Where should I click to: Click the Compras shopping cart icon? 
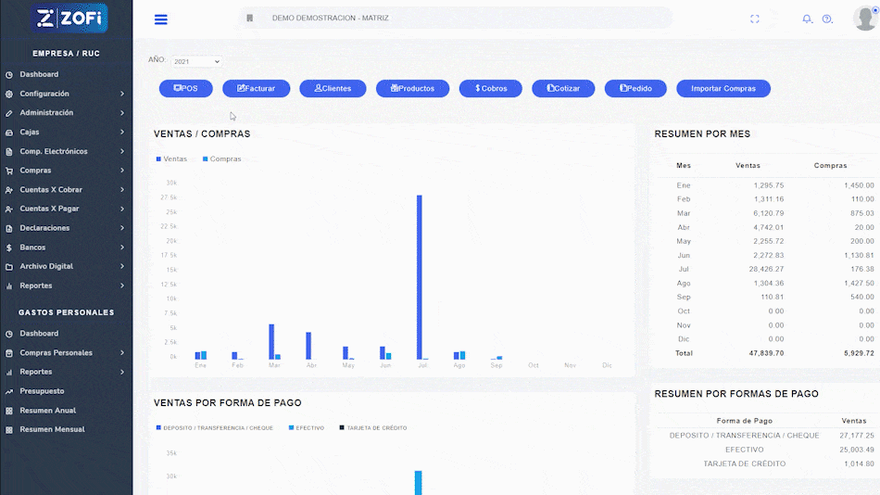pos(8,171)
